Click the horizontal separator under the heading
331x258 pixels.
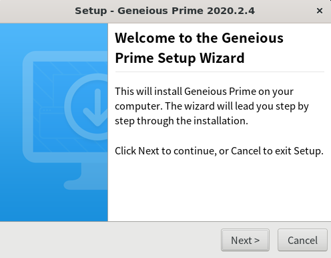click(x=220, y=72)
